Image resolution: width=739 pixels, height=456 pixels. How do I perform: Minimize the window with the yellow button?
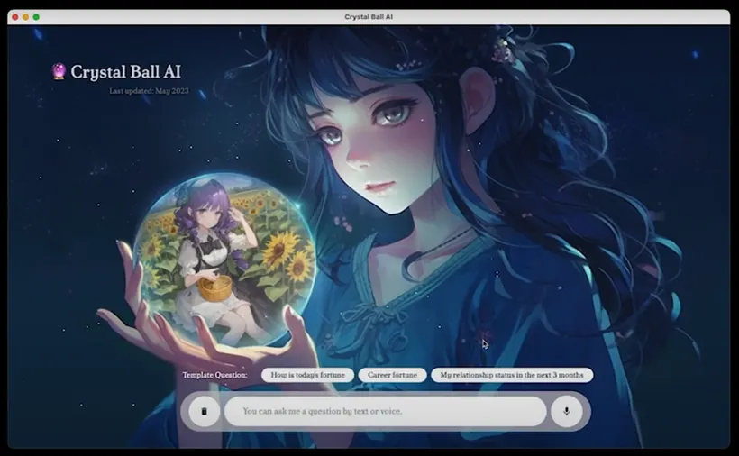point(26,17)
